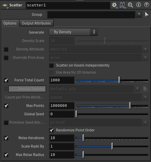151x162 pixels.
Task: Click the Global Seed slider handle
Action: click(76, 114)
